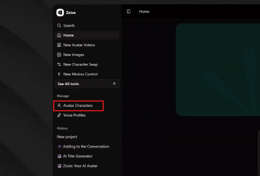Open Zoice: Your AI Avatar history item
This screenshot has height=176, width=260.
[80, 166]
